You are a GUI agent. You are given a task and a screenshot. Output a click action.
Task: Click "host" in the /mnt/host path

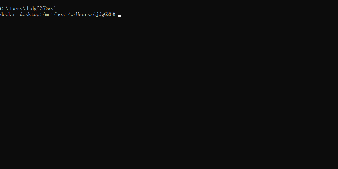[x=62, y=14]
